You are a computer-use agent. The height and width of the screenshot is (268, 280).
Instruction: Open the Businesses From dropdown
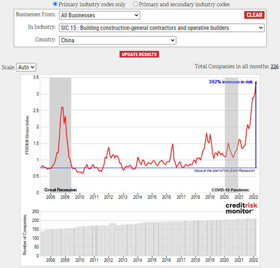tap(100, 15)
